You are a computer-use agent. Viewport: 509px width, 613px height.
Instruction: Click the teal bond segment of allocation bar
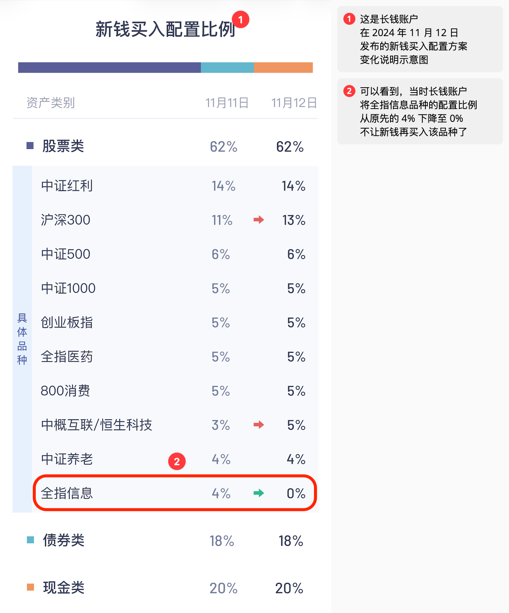tap(227, 68)
